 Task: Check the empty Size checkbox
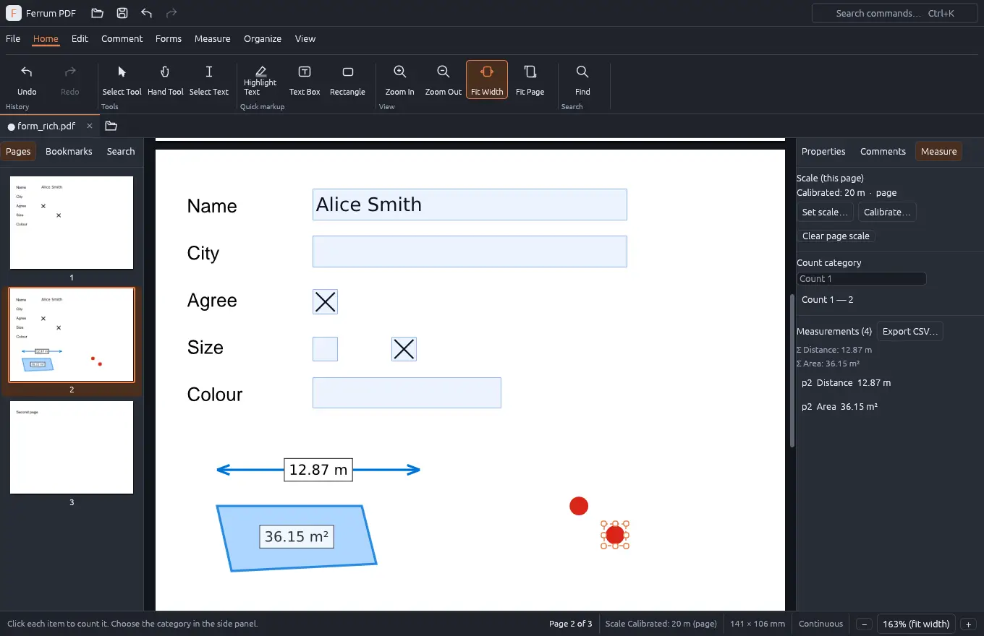tap(325, 349)
